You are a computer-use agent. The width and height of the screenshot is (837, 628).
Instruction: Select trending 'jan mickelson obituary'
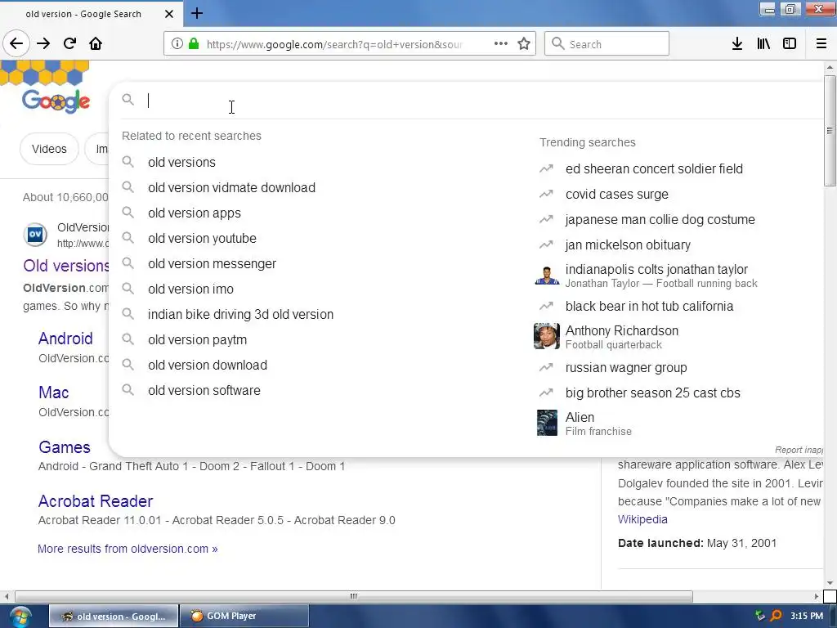(628, 245)
